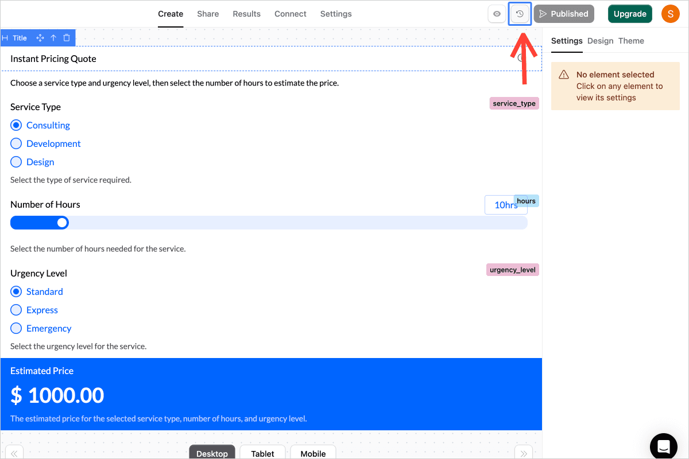Click the 'No element selected' warning icon

564,75
